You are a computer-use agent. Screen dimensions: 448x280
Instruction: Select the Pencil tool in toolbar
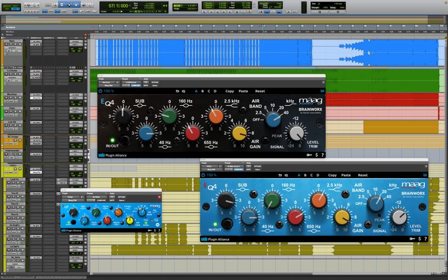pos(90,5)
